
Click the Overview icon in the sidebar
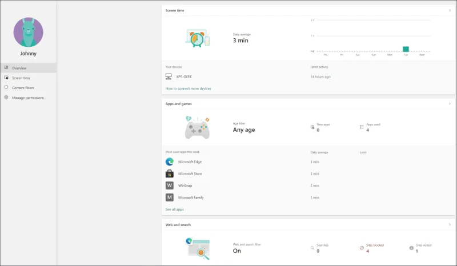pos(6,67)
